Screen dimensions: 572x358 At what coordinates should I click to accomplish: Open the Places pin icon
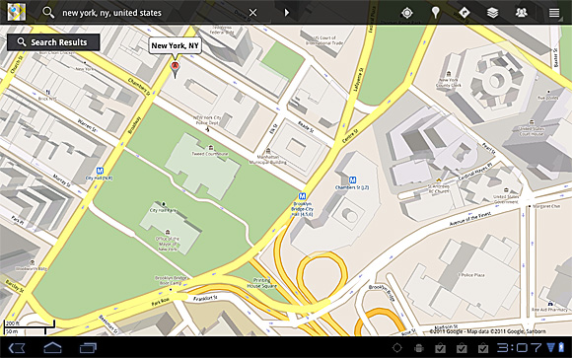coord(435,13)
